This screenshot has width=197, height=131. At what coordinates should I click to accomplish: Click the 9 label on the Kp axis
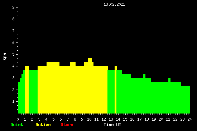click(14, 7)
